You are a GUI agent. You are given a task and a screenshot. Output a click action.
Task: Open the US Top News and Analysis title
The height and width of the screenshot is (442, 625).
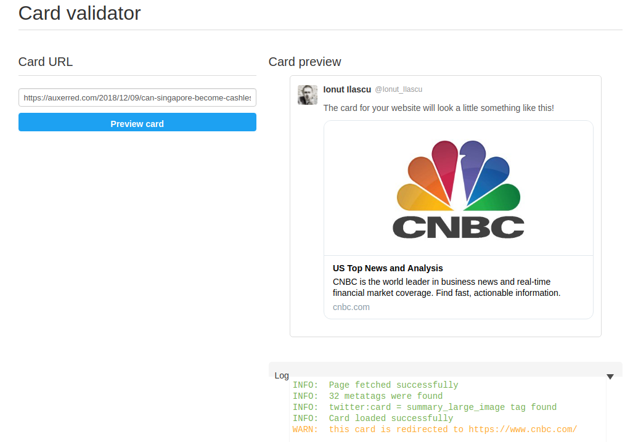click(388, 268)
